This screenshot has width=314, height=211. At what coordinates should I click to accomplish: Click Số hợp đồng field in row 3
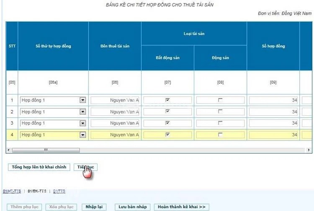click(273, 123)
